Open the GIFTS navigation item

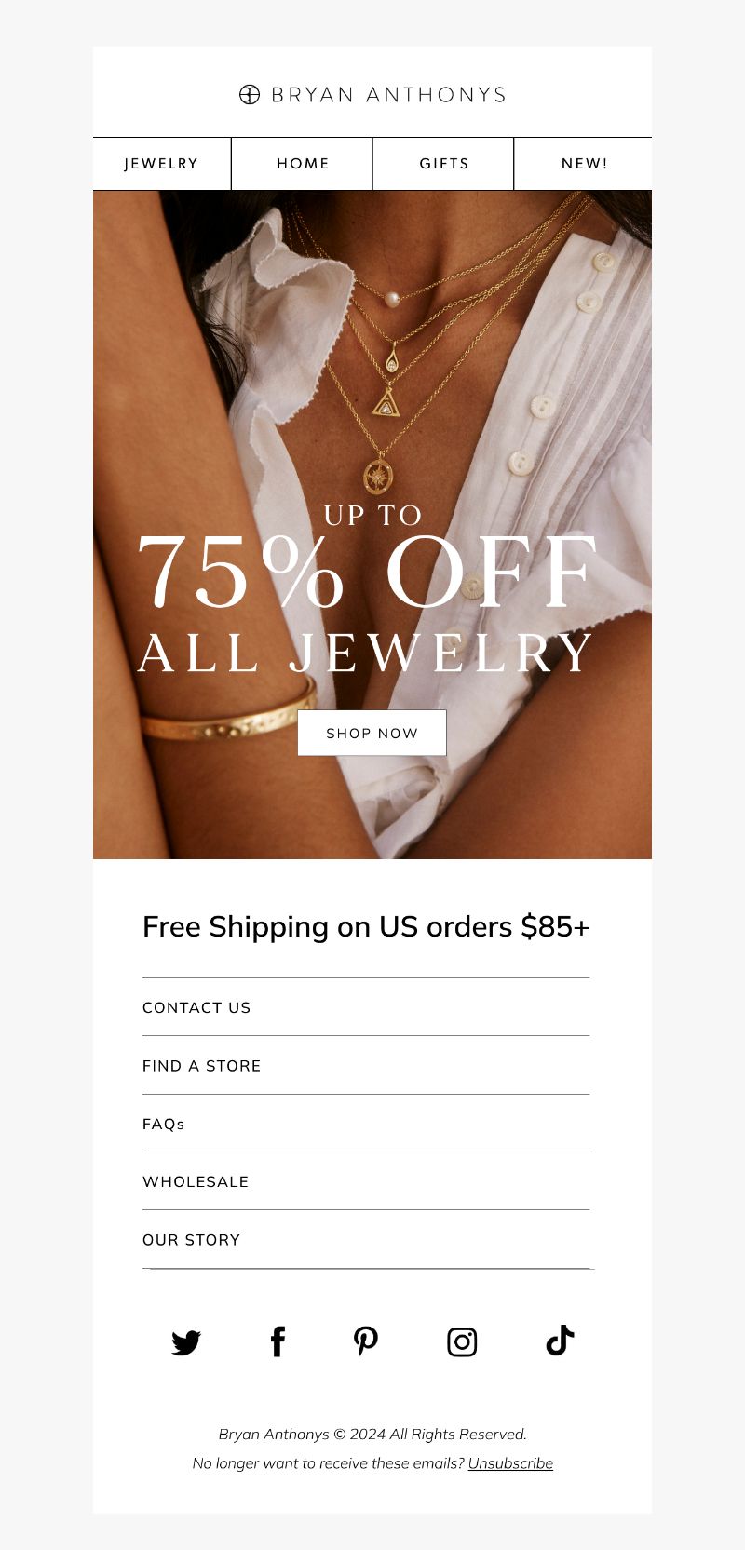[444, 164]
